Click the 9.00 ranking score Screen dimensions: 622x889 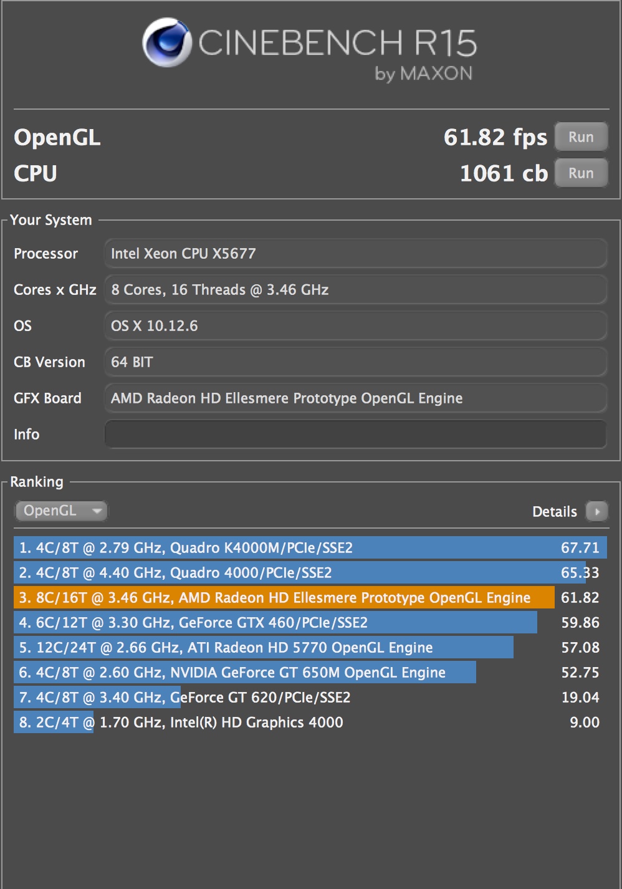(585, 723)
